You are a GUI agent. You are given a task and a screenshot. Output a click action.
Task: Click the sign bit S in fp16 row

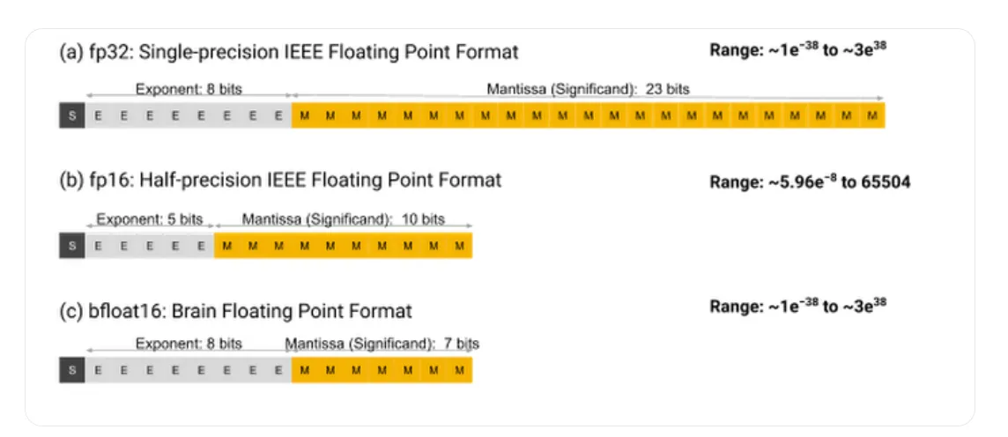point(71,246)
